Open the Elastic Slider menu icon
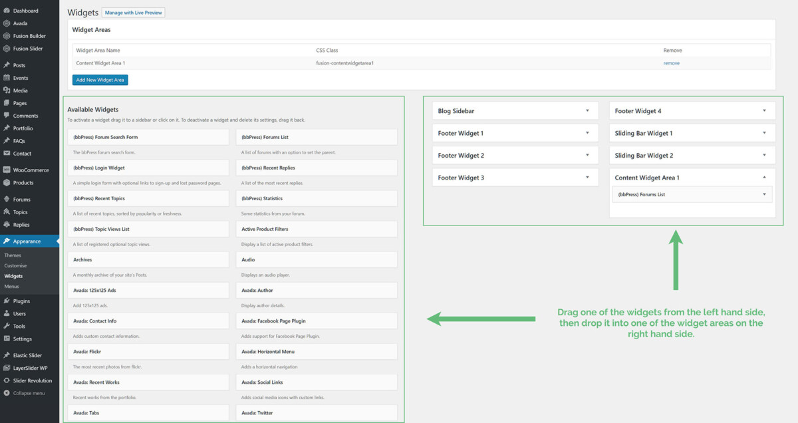Image resolution: width=798 pixels, height=423 pixels. coord(7,355)
